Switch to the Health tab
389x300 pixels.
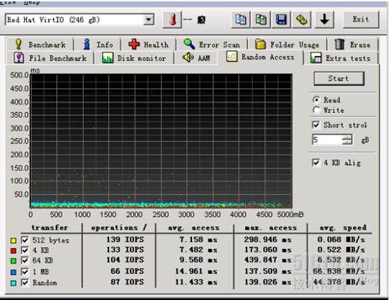[149, 45]
